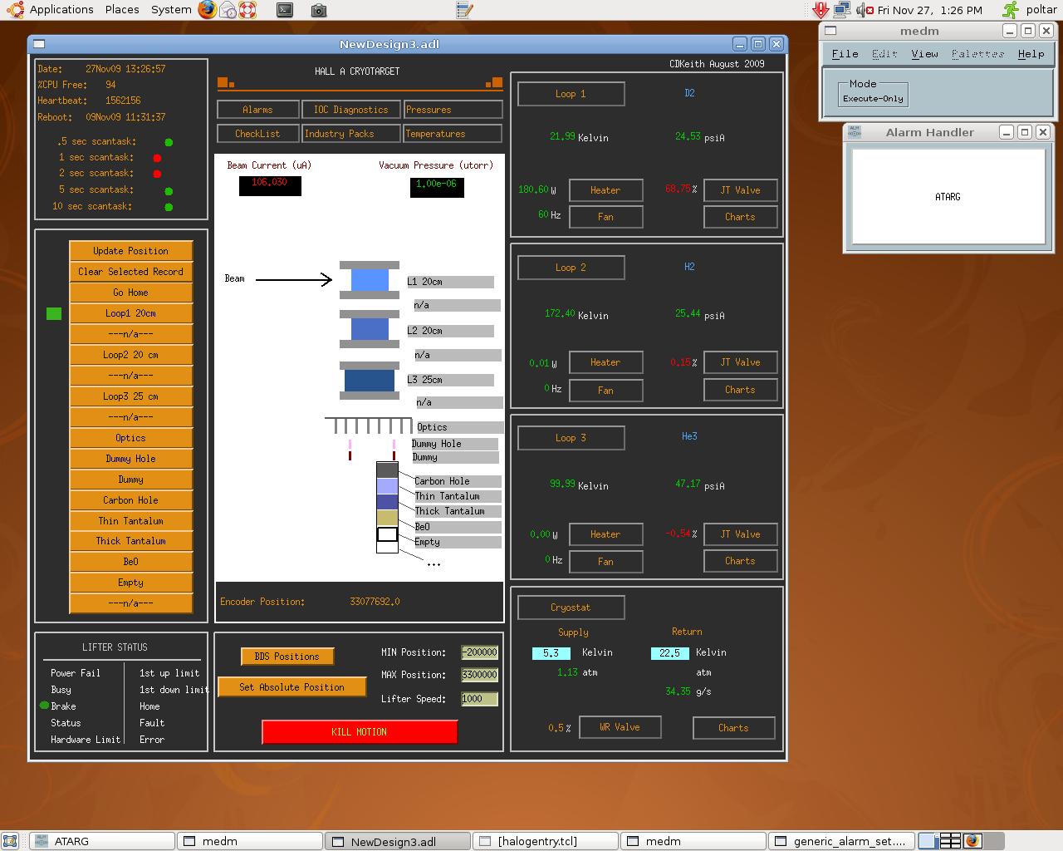Open Loop 1 Charts
This screenshot has height=851, width=1063.
coord(741,217)
